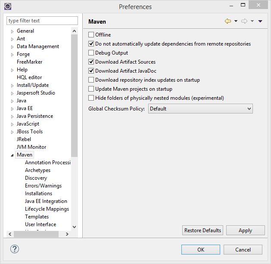Click the help question mark icon

click(15, 249)
